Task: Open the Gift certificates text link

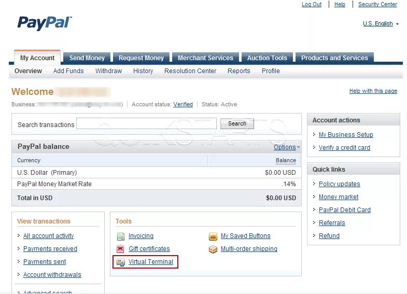Action: 149,249
